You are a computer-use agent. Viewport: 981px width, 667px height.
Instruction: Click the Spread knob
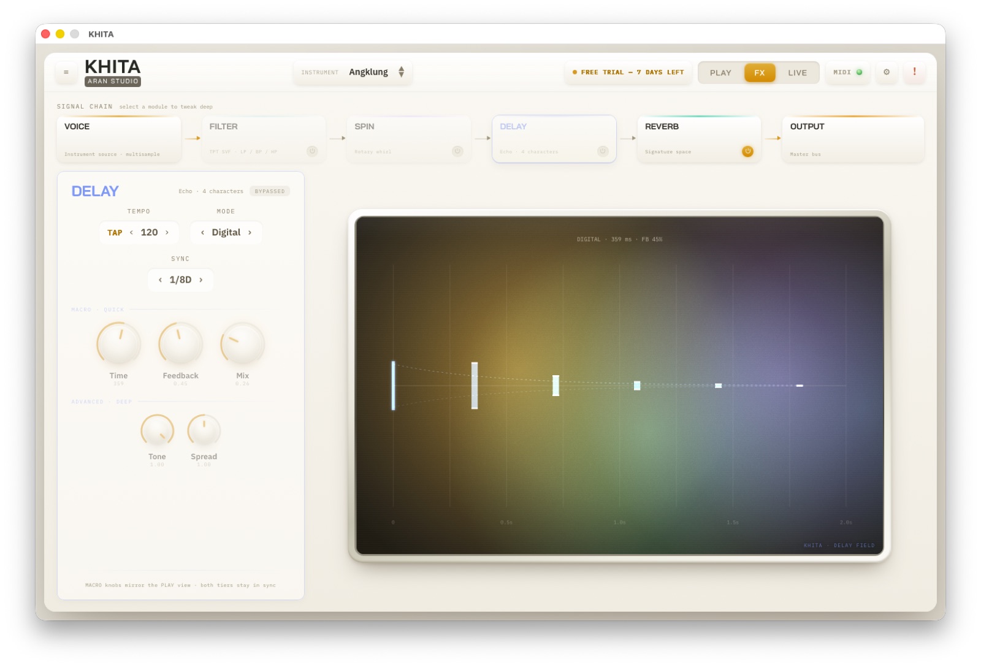204,430
